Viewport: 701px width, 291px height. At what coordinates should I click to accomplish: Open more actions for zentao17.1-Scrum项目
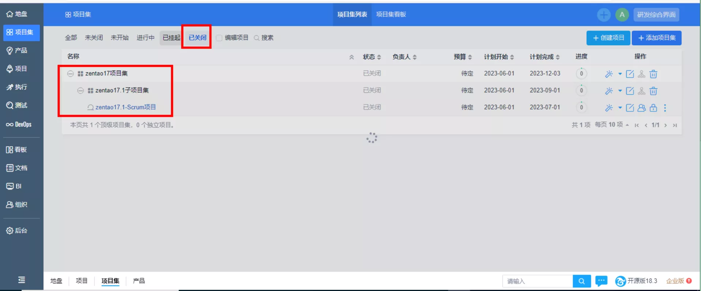point(665,108)
